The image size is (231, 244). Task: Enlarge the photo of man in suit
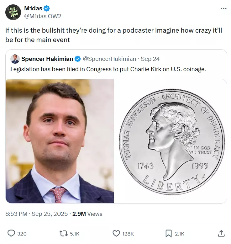[x=60, y=141]
